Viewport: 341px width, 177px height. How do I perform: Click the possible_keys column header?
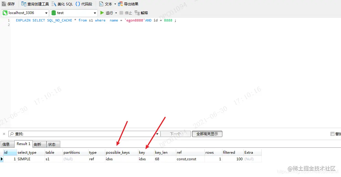[122, 153]
